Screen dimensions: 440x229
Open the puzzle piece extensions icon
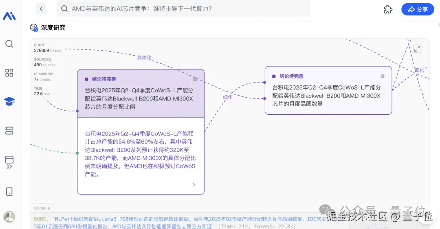(388, 9)
